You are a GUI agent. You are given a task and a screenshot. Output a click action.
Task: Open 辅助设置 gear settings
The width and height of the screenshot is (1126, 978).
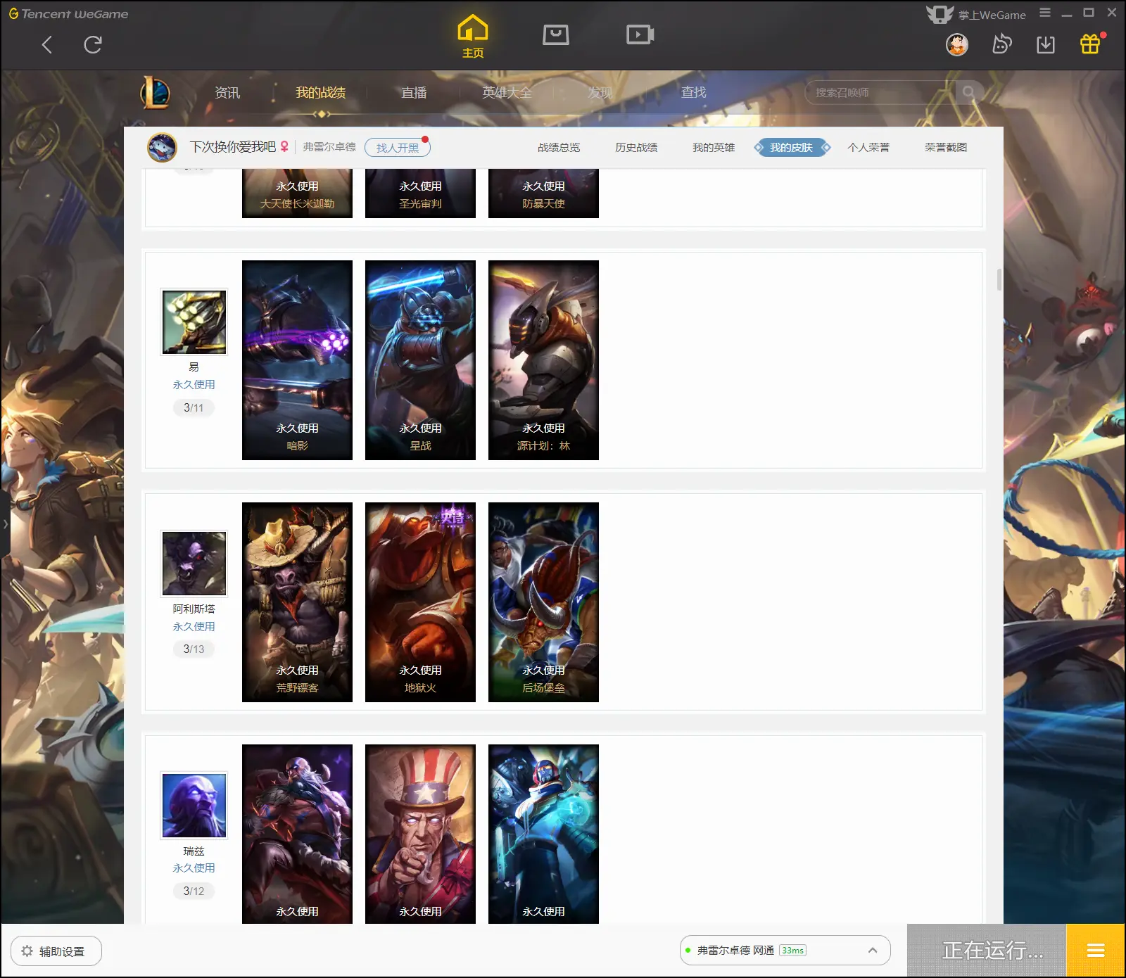(x=56, y=951)
